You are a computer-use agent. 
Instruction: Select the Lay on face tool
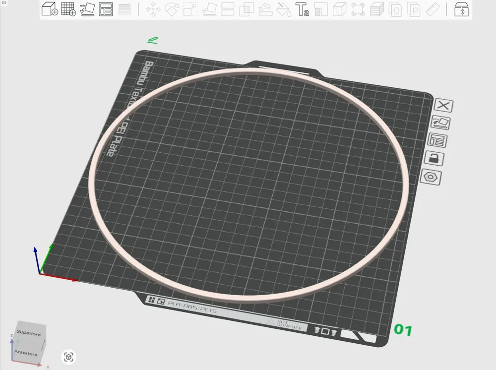point(209,9)
